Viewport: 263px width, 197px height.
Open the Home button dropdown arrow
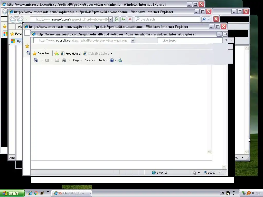[41, 60]
